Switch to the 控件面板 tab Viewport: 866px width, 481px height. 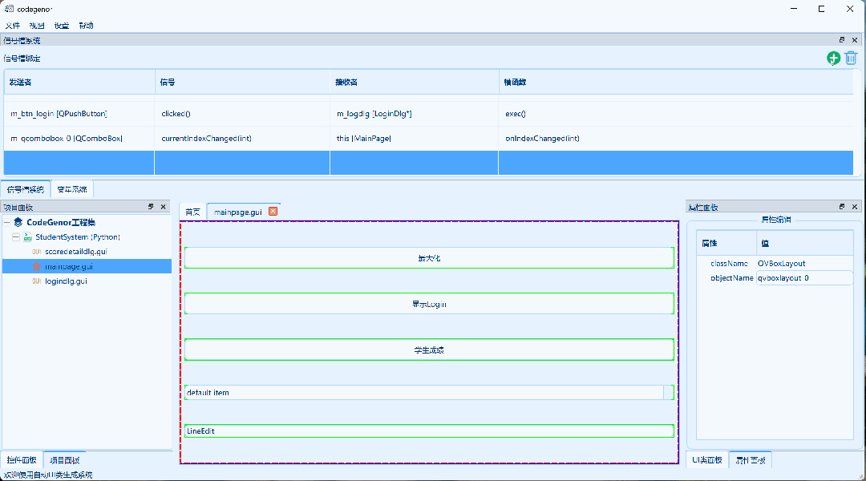pyautogui.click(x=22, y=460)
